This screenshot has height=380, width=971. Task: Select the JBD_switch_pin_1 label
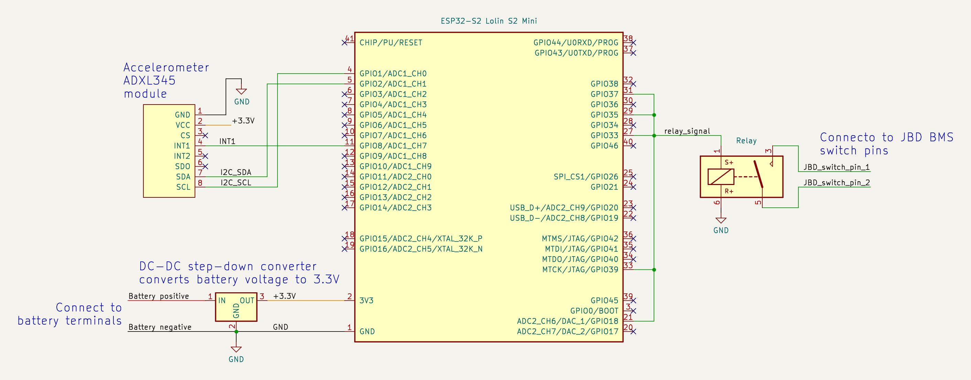click(x=834, y=167)
